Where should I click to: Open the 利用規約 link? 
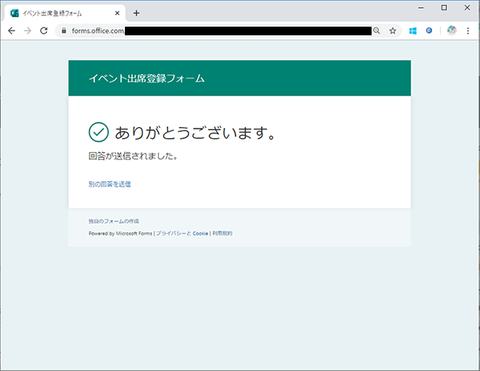(x=222, y=234)
